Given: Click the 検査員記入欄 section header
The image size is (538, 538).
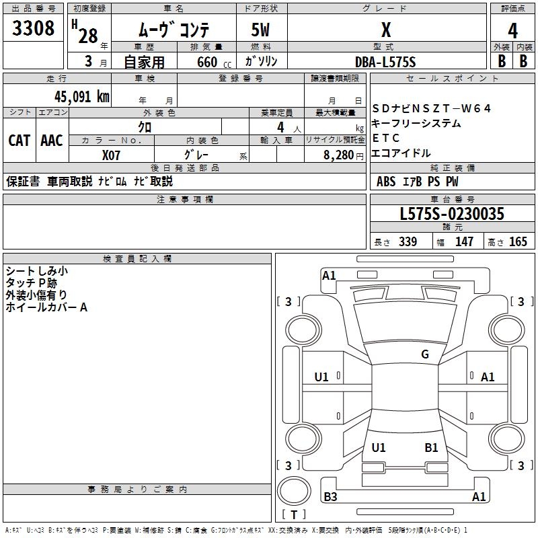Looking at the screenshot, I should [137, 259].
